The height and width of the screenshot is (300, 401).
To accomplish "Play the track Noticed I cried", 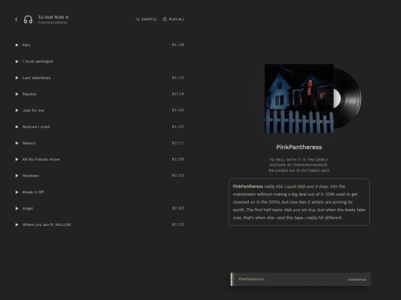I will tap(17, 127).
